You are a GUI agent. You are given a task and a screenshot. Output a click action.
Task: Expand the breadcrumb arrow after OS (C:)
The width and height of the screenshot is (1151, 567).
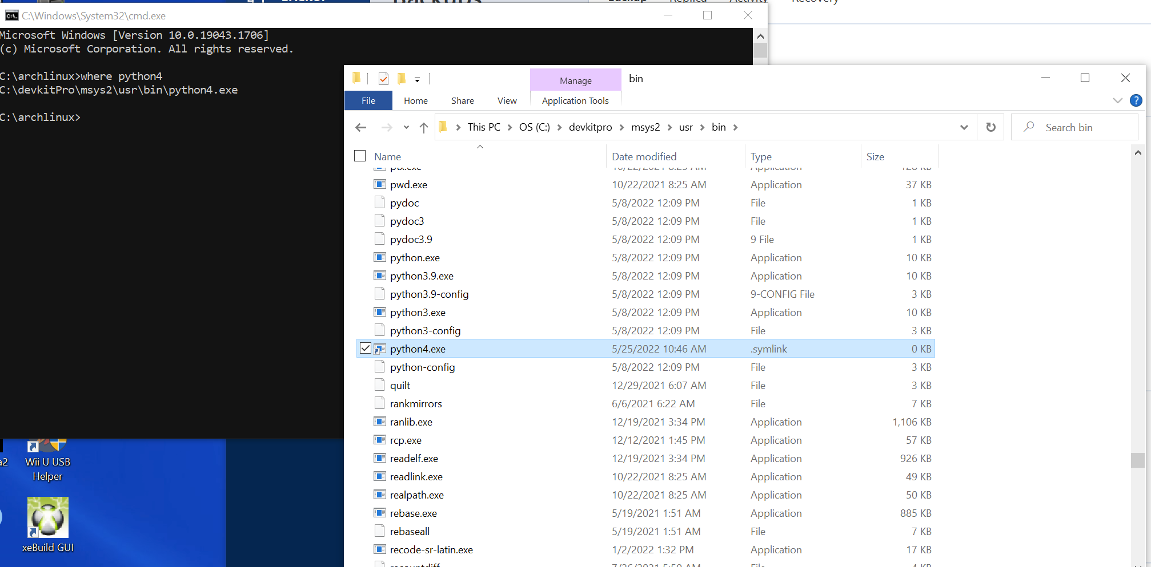pyautogui.click(x=559, y=127)
